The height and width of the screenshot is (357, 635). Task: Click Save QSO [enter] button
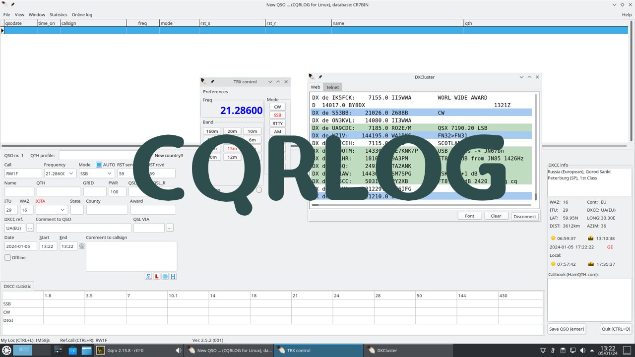point(567,329)
